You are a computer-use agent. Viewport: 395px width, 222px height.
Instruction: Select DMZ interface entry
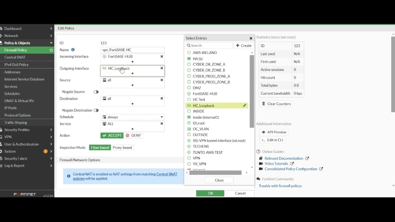pos(197,88)
